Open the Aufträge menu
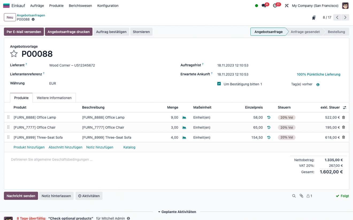Image resolution: width=353 pixels, height=220 pixels. point(37,6)
